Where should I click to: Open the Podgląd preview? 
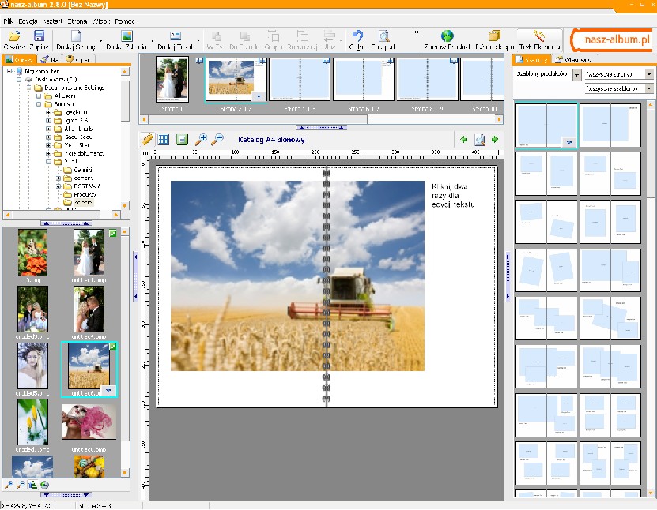(x=383, y=39)
